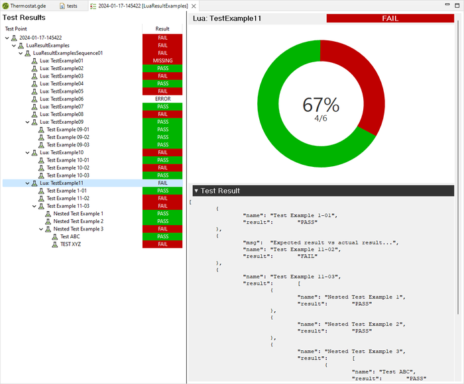The width and height of the screenshot is (464, 384).
Task: Switch to the Thermostat.gde tab
Action: point(25,6)
